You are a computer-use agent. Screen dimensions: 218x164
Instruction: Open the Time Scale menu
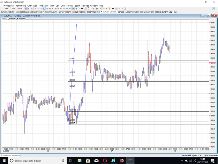pos(44,6)
